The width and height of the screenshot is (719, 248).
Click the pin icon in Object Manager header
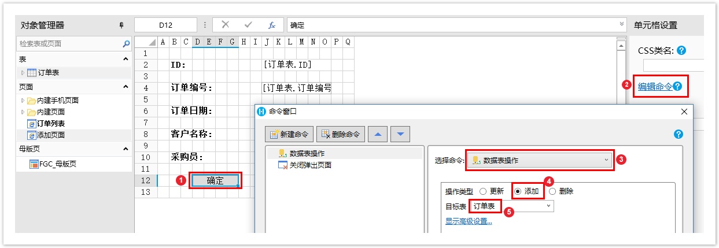(121, 25)
